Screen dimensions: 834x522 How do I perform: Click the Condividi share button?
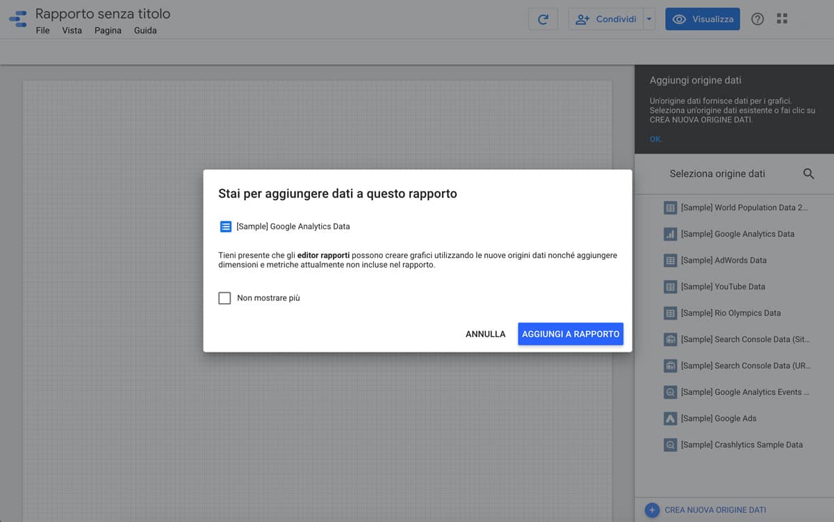pyautogui.click(x=606, y=19)
